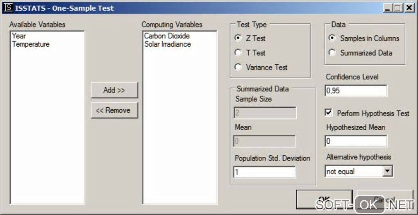Click the Population Std. Deviation field
This screenshot has height=215, width=418.
point(264,172)
